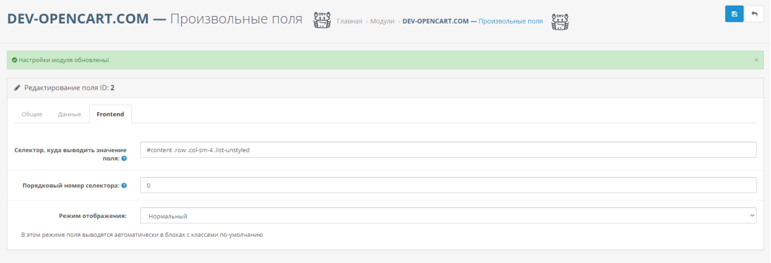Click the 'Настройки модуля обновлены!' message

click(x=64, y=60)
